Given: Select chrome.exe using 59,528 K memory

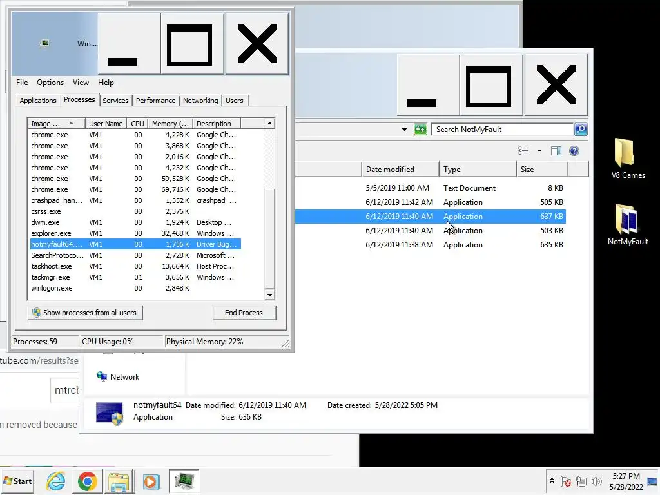Looking at the screenshot, I should [x=135, y=179].
